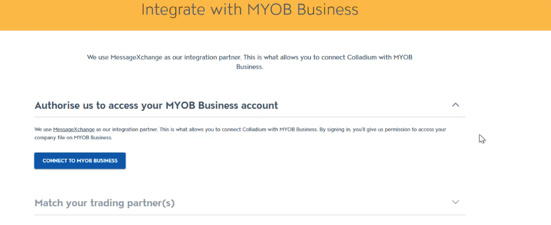Collapse the Authorise section using its chevron

pos(455,105)
